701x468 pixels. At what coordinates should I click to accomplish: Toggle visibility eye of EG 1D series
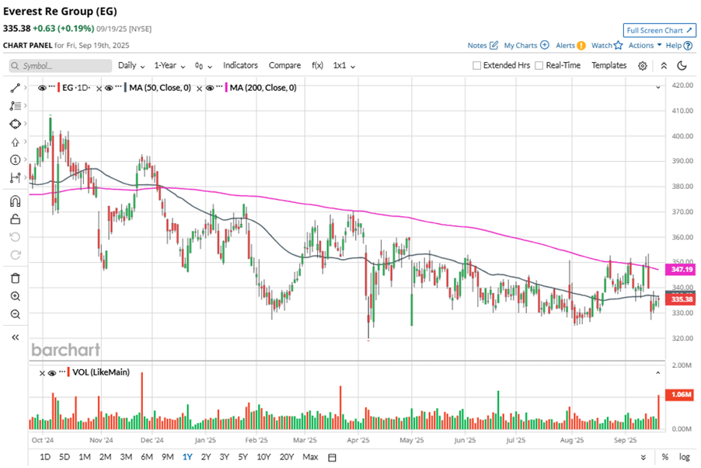(42, 88)
